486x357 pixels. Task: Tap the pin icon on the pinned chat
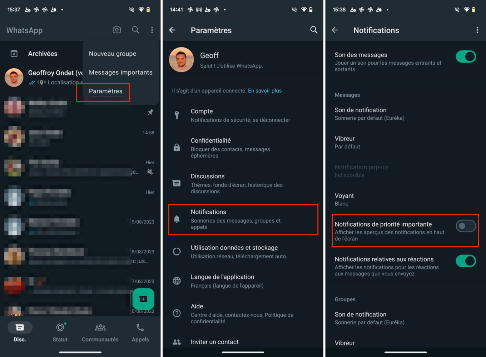click(150, 112)
